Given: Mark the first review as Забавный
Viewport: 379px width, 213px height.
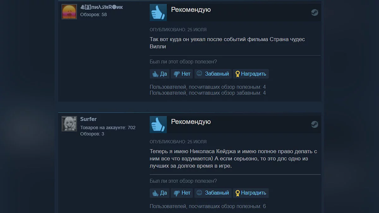Looking at the screenshot, I should pyautogui.click(x=213, y=74).
